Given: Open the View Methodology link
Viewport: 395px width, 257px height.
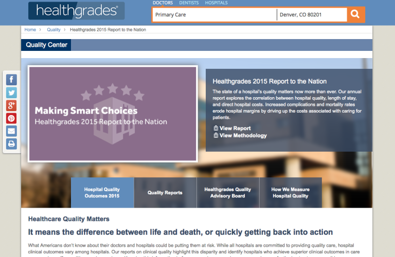Looking at the screenshot, I should tap(243, 135).
